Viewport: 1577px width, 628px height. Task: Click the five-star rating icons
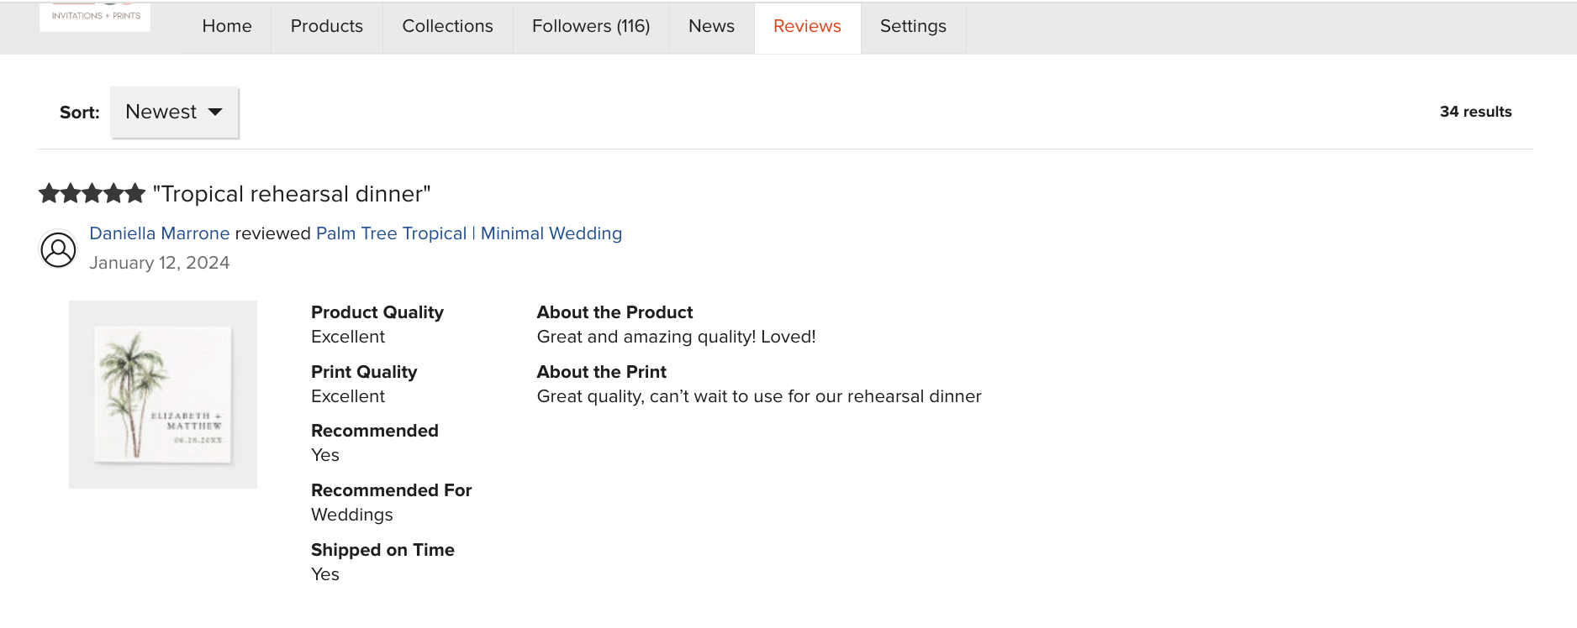coord(92,194)
